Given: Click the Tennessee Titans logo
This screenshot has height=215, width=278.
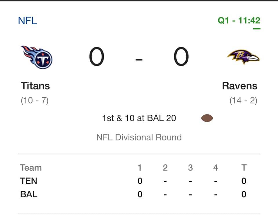Looking at the screenshot, I should pyautogui.click(x=37, y=57).
